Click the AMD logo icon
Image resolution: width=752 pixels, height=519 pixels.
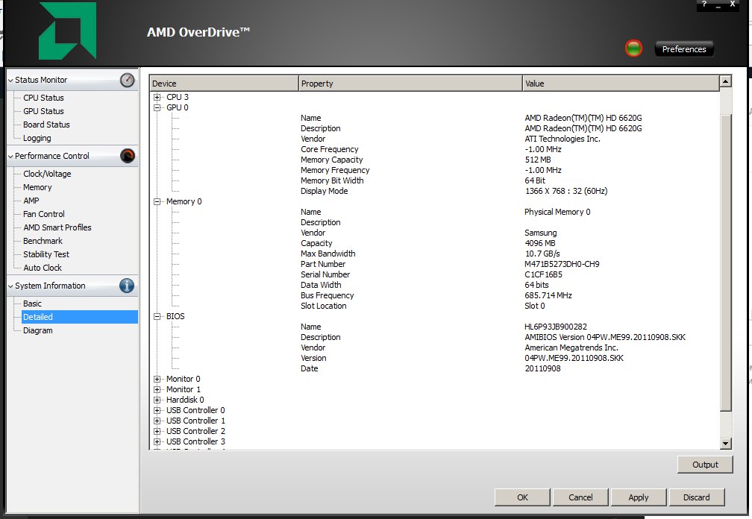(68, 31)
